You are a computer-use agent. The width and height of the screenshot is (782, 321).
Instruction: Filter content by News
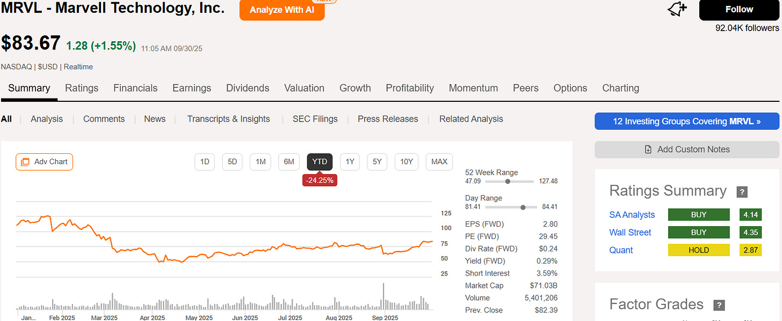(x=155, y=119)
